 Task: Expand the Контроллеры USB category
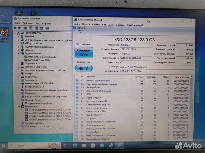coord(19,87)
